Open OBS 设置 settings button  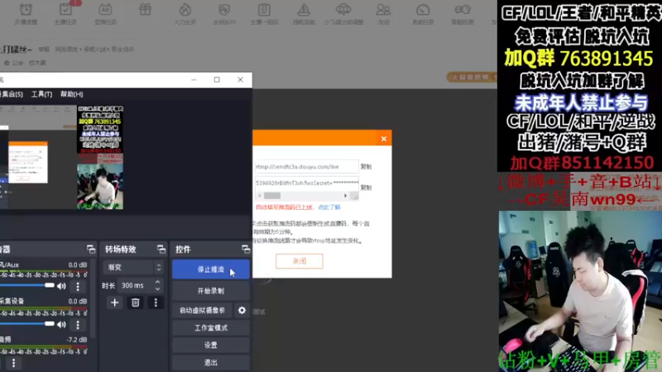211,345
